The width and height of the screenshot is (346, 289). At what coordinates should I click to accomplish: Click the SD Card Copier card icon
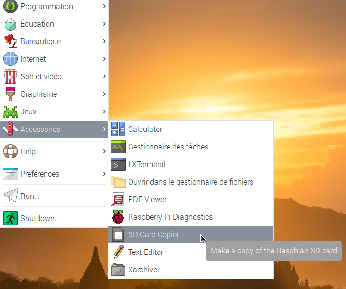point(118,234)
